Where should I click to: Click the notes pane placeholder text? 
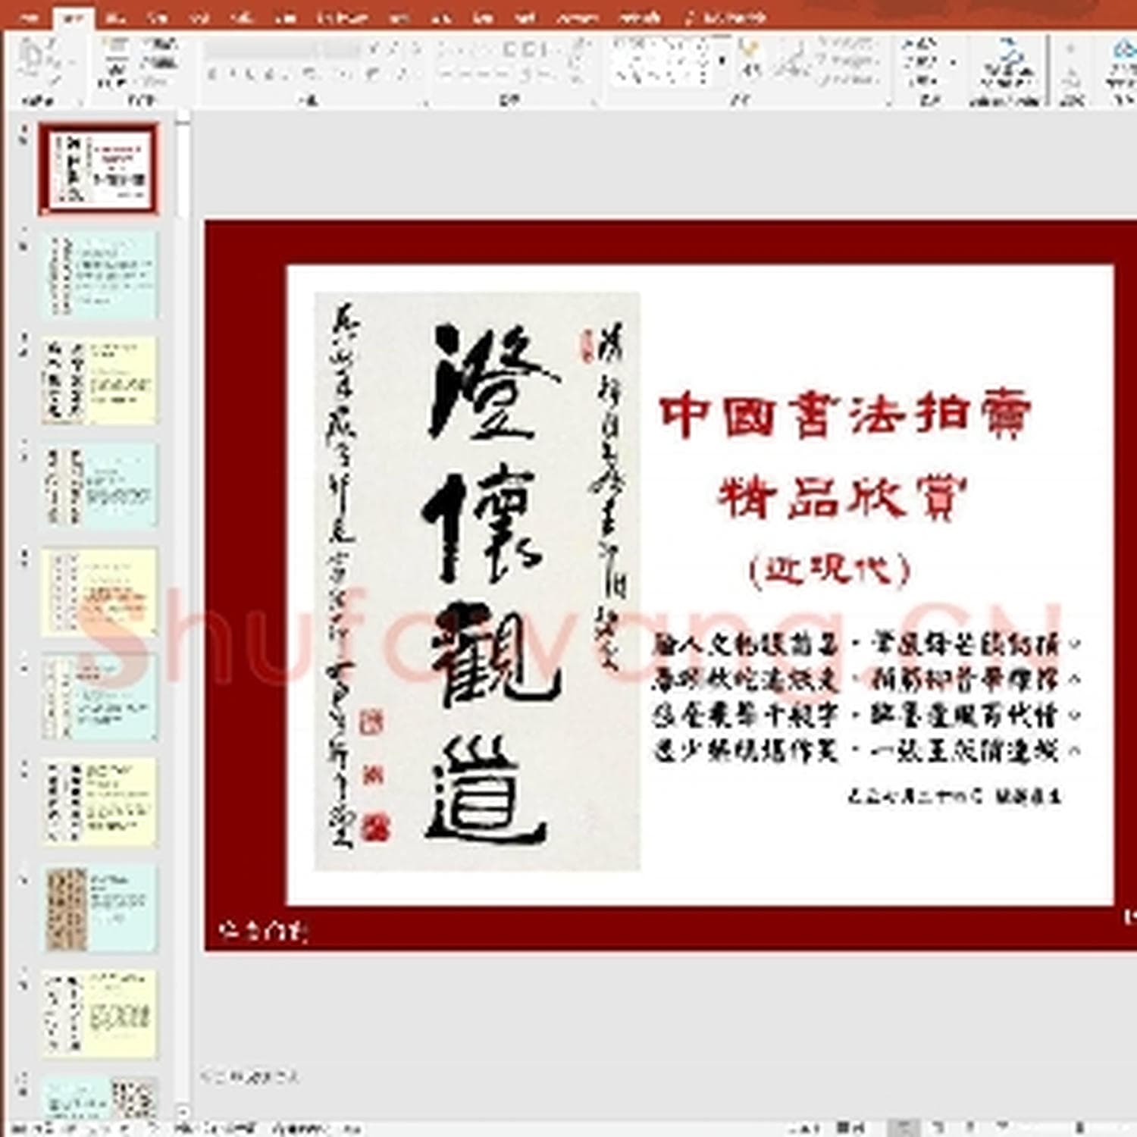coord(250,1076)
